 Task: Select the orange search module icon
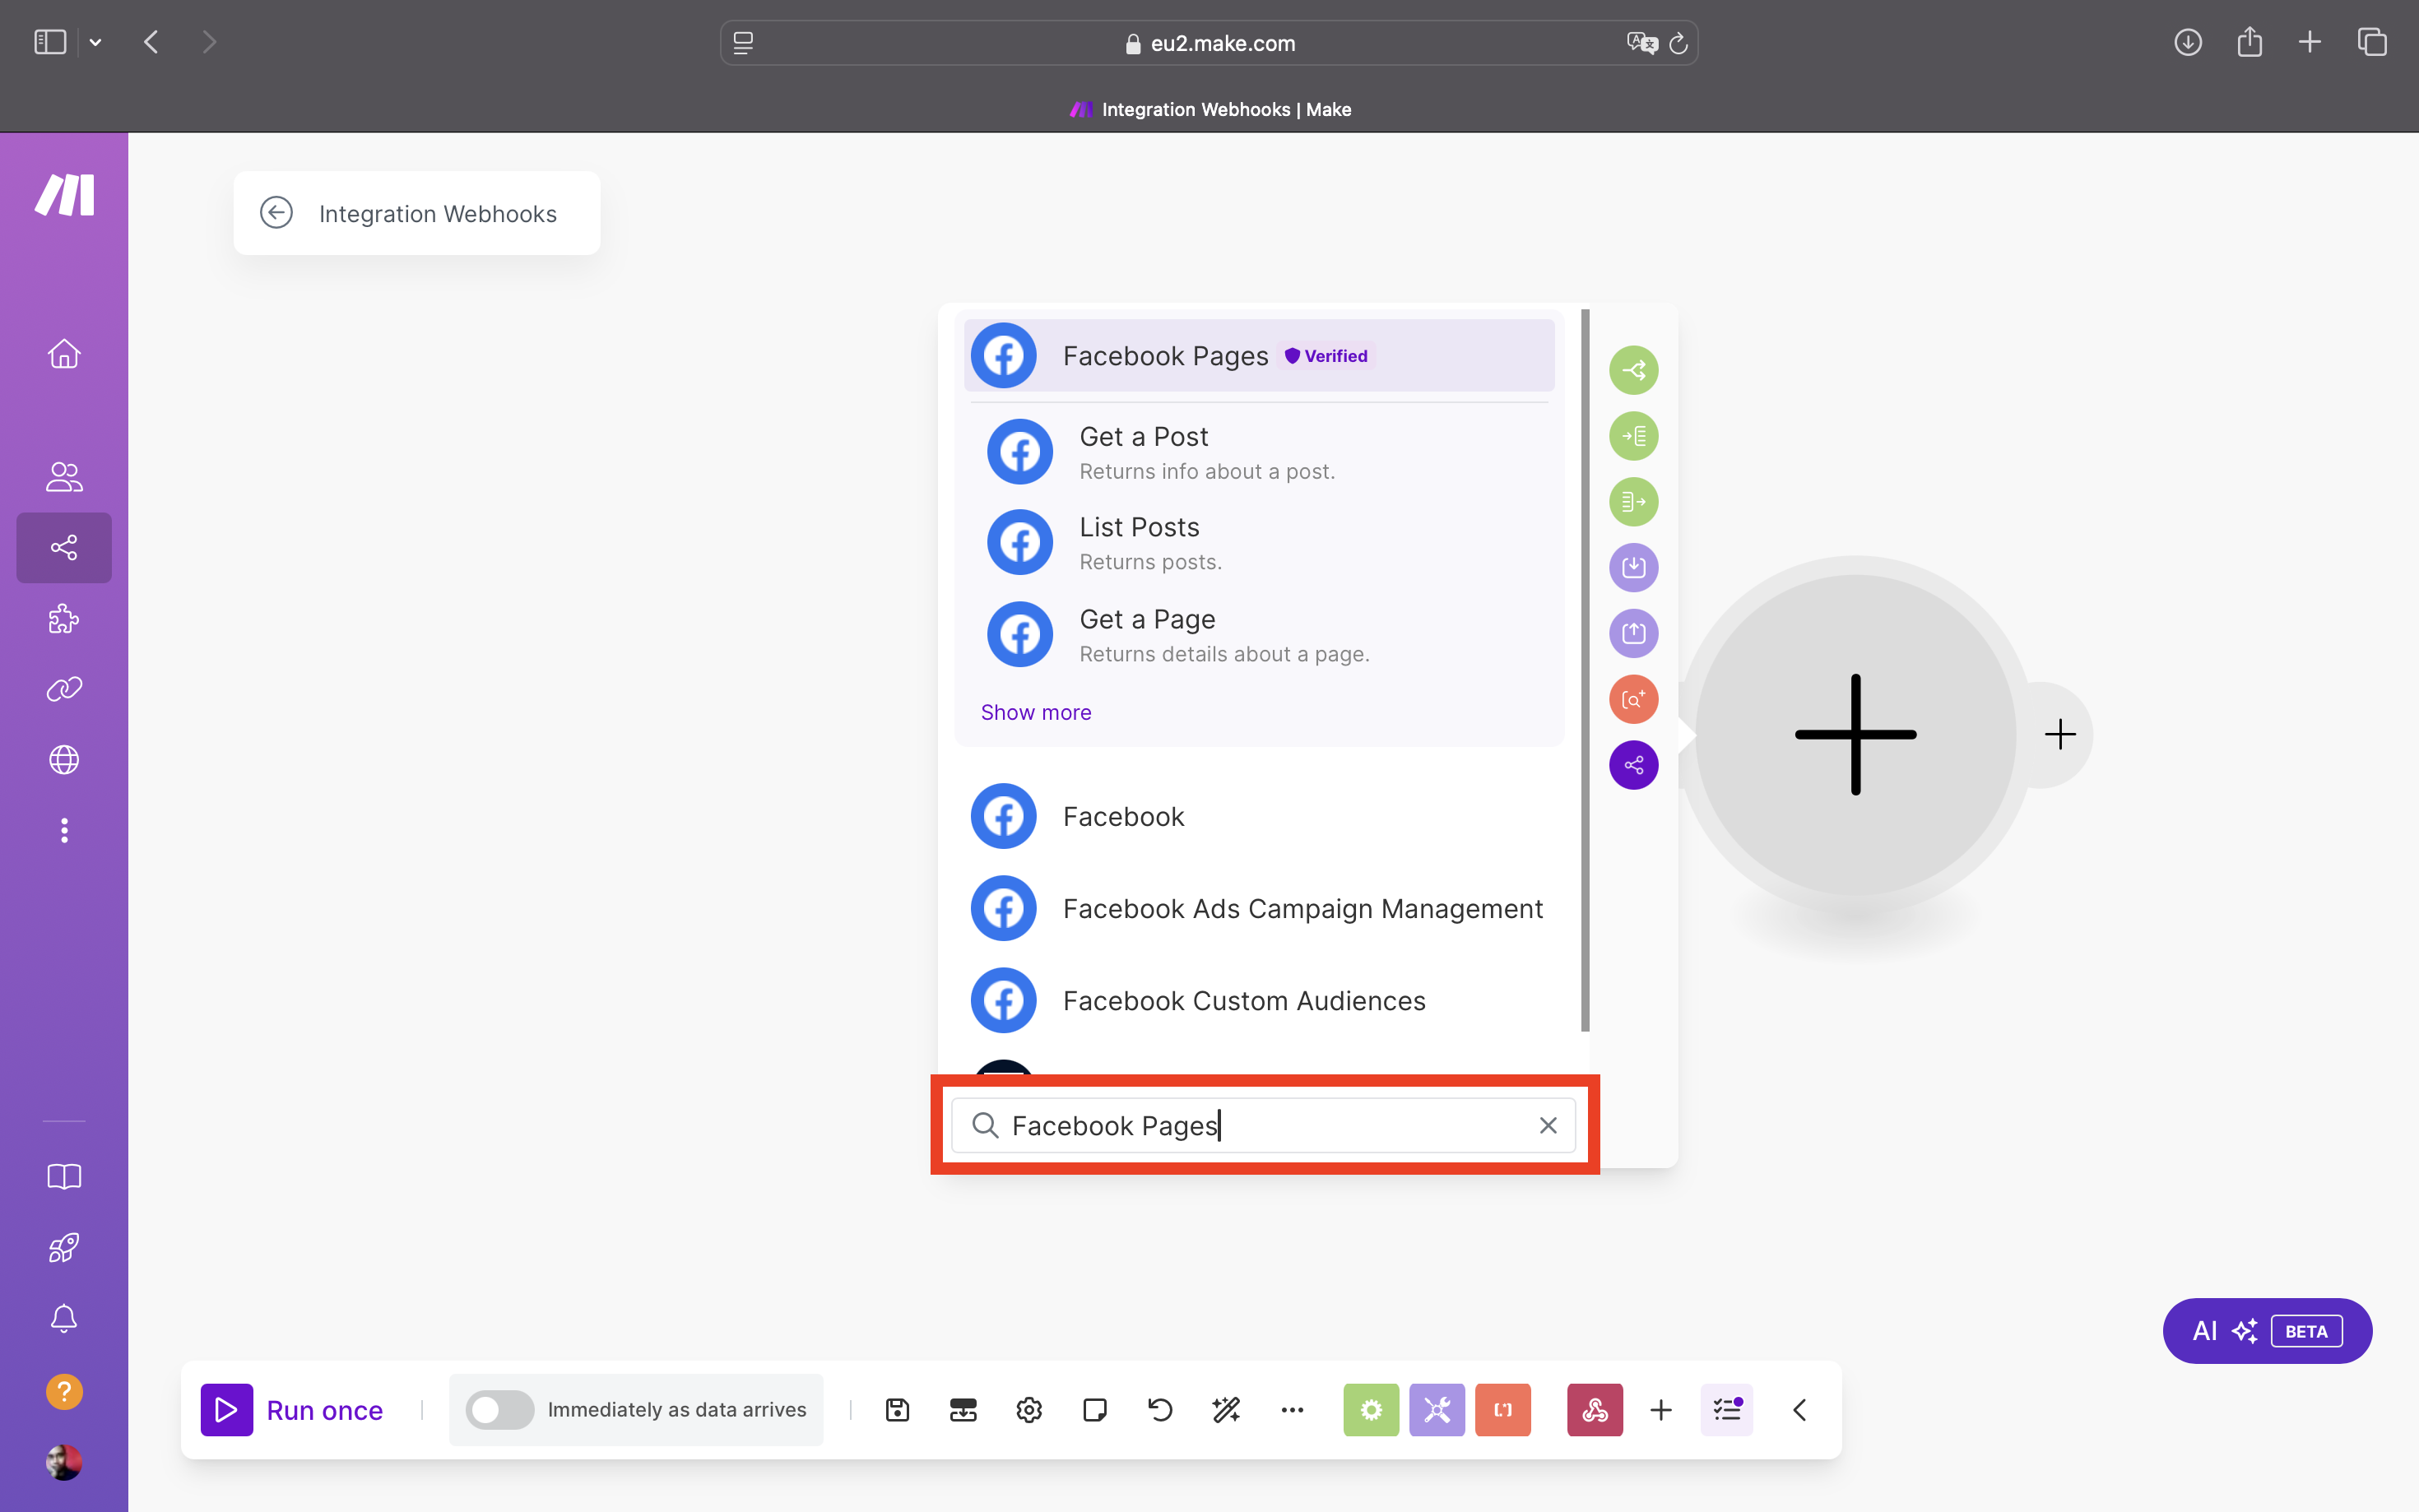coord(1633,699)
